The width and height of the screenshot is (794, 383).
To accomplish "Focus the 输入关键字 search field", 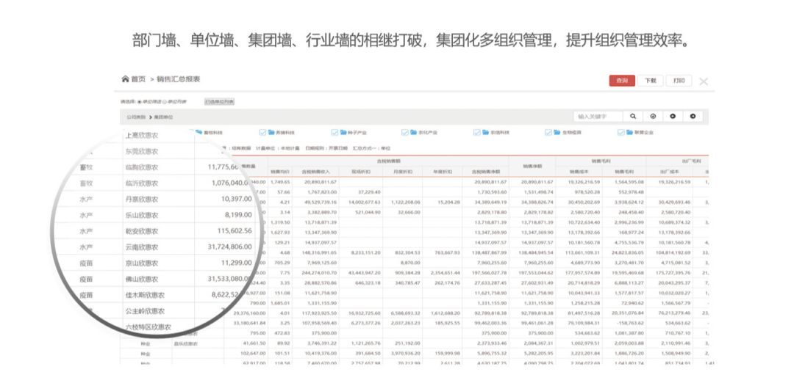I will pos(598,116).
